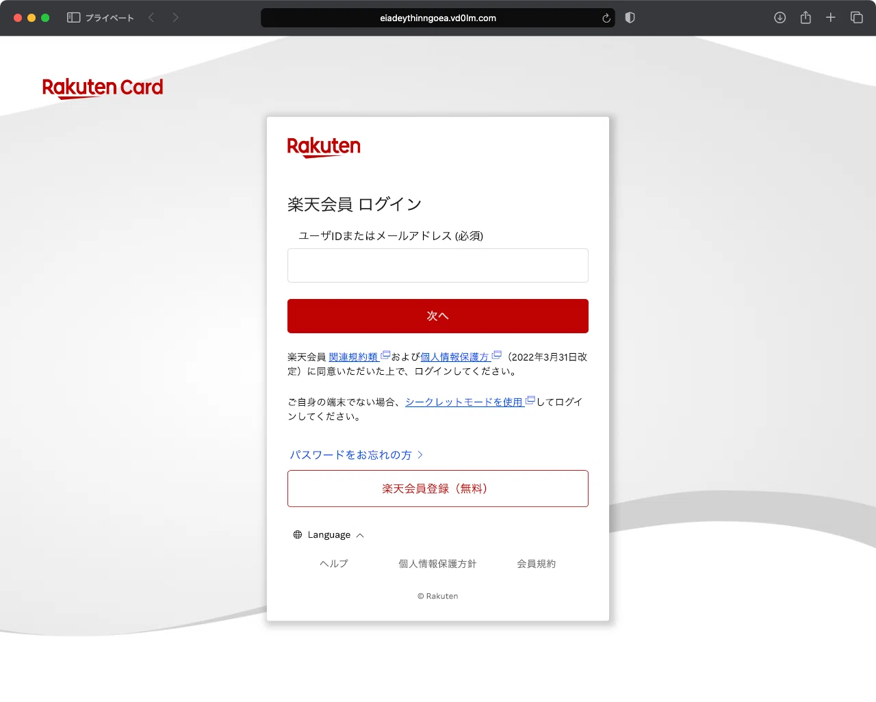Screen dimensions: 876x702
Task: Go forward using the browser forward arrow
Action: (176, 18)
